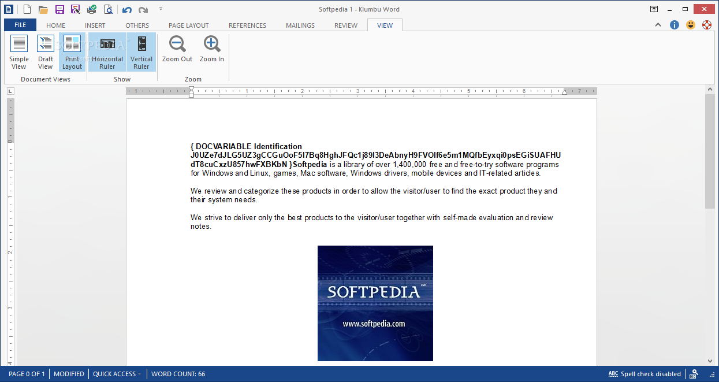The image size is (719, 382).
Task: Switch to the HOME tab
Action: (x=56, y=25)
